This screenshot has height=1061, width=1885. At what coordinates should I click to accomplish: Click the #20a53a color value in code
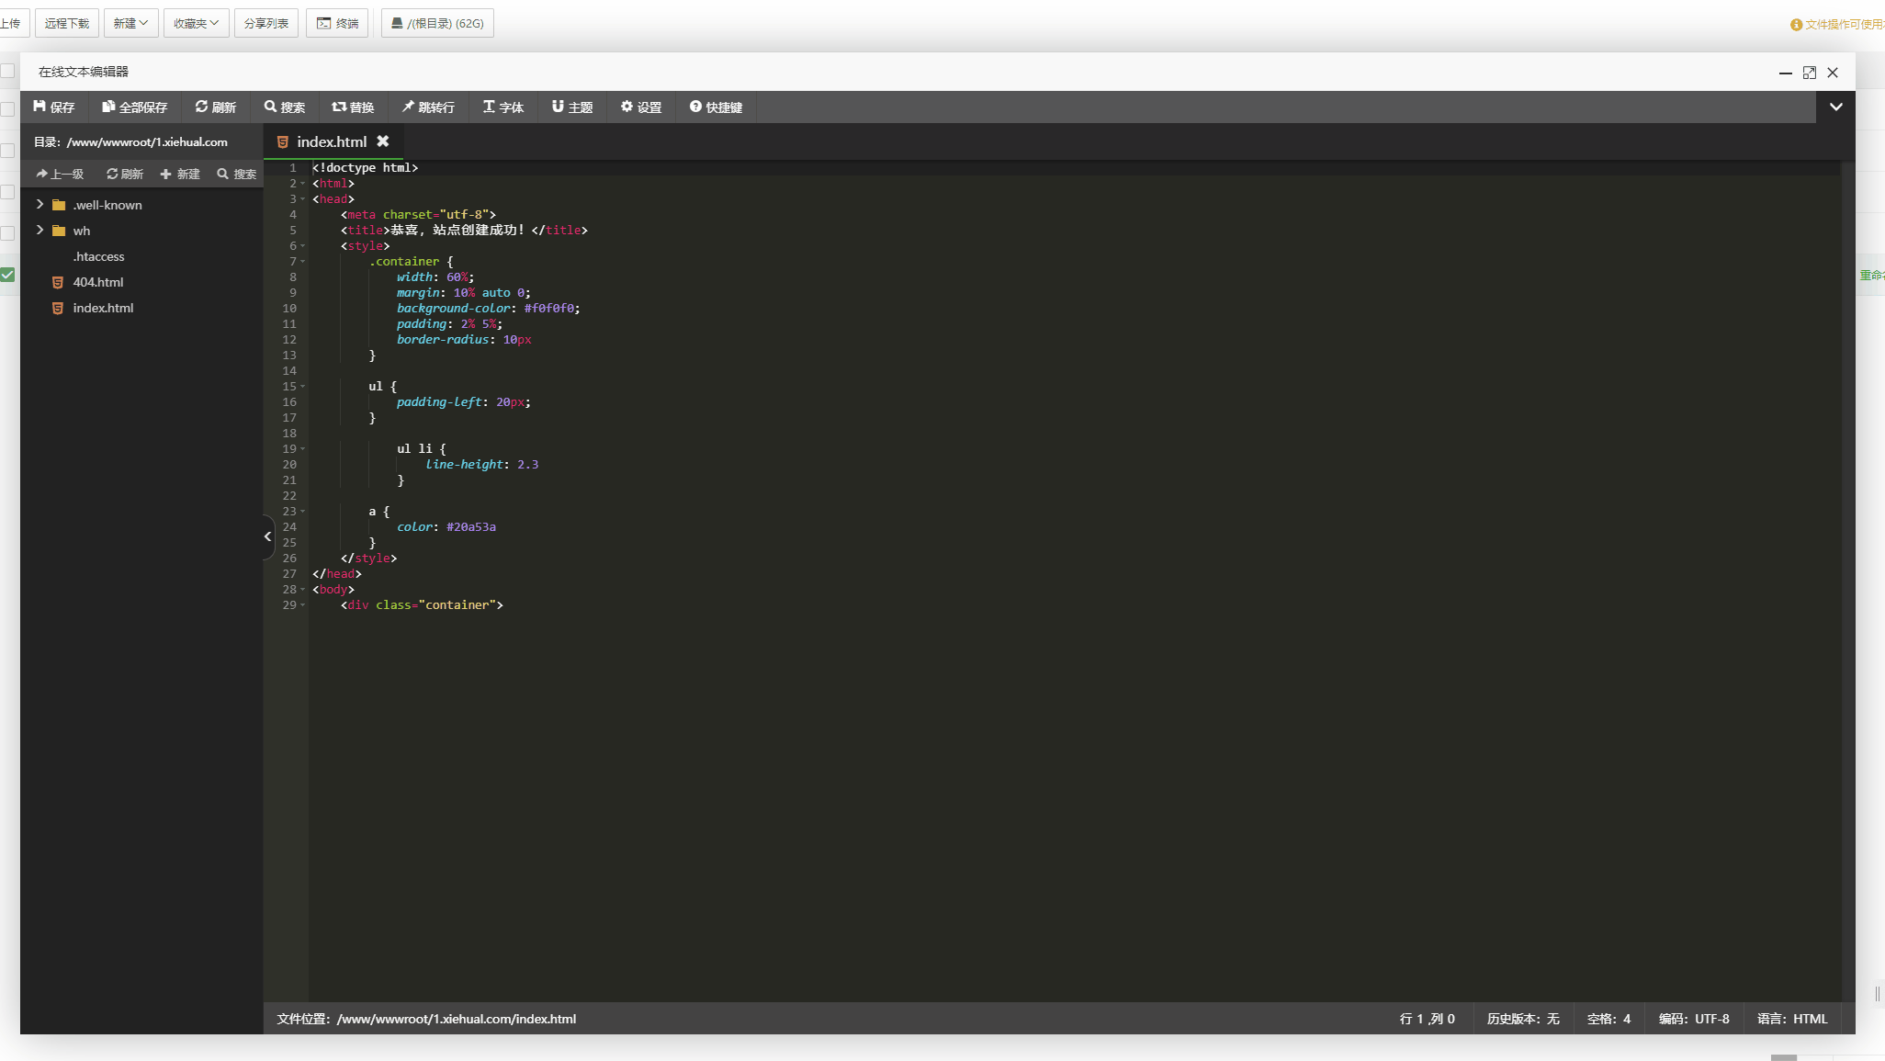point(471,527)
